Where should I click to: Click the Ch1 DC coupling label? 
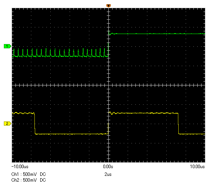pyautogui.click(x=43, y=174)
